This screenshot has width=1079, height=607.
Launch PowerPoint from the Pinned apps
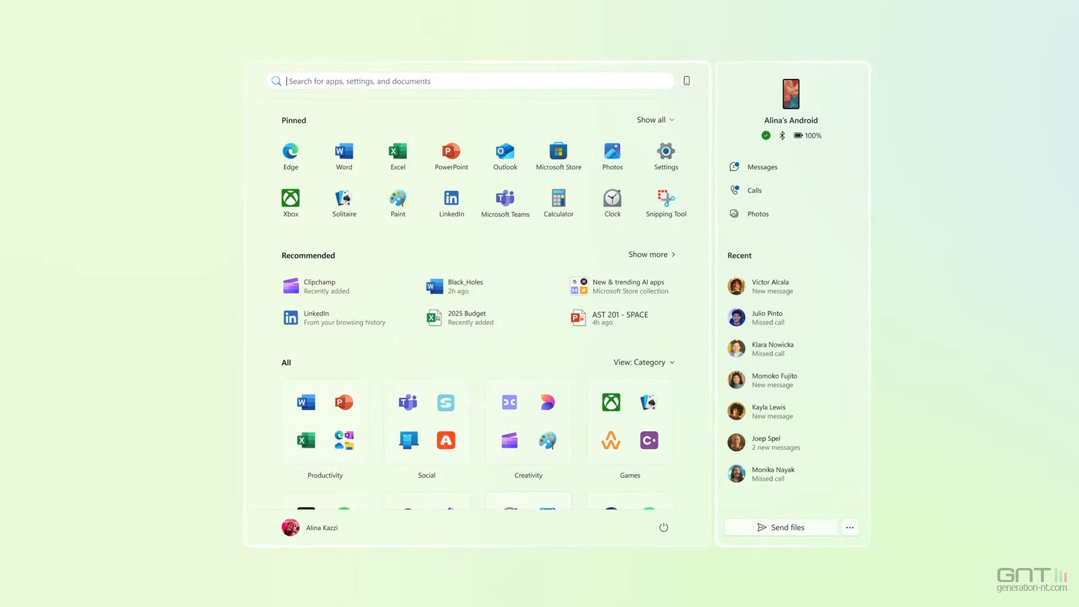click(451, 156)
